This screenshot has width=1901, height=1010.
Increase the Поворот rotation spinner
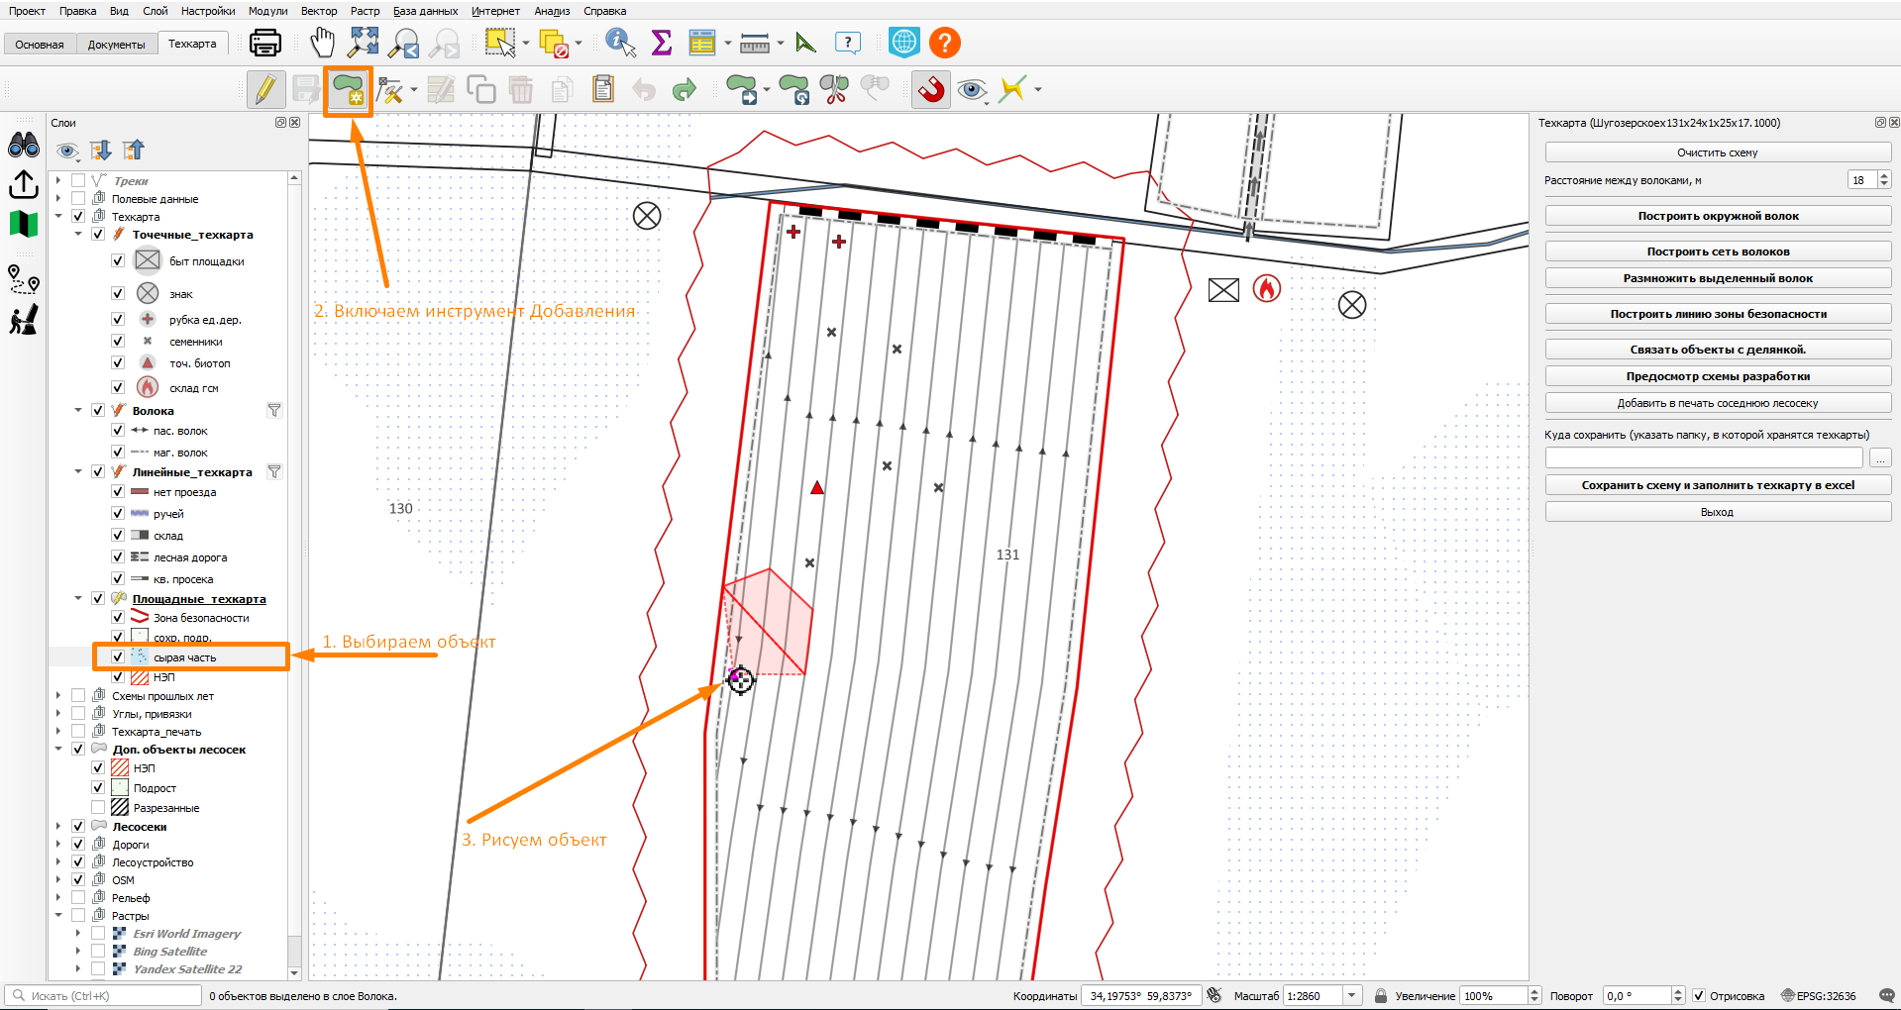coord(1678,991)
